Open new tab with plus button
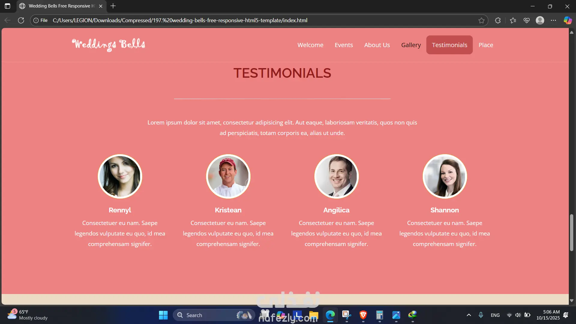This screenshot has height=324, width=576. click(113, 6)
